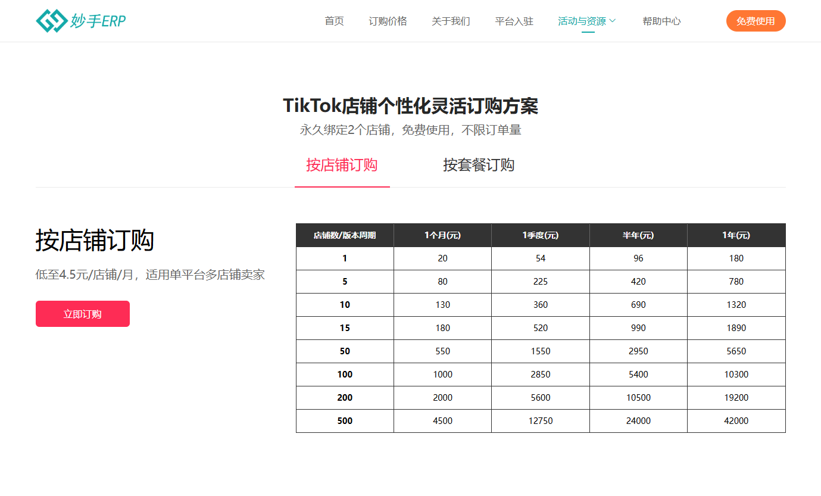Click the 妙手ERP brand name text
Image resolution: width=821 pixels, height=496 pixels.
click(x=98, y=21)
